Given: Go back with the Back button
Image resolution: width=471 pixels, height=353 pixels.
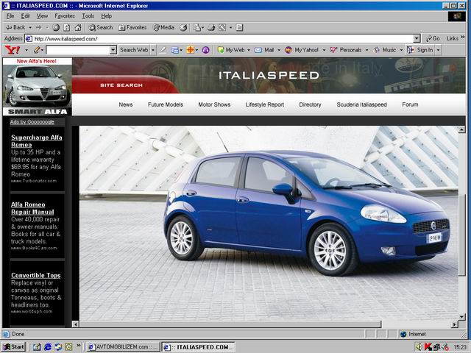Looking at the screenshot, I should click(15, 27).
